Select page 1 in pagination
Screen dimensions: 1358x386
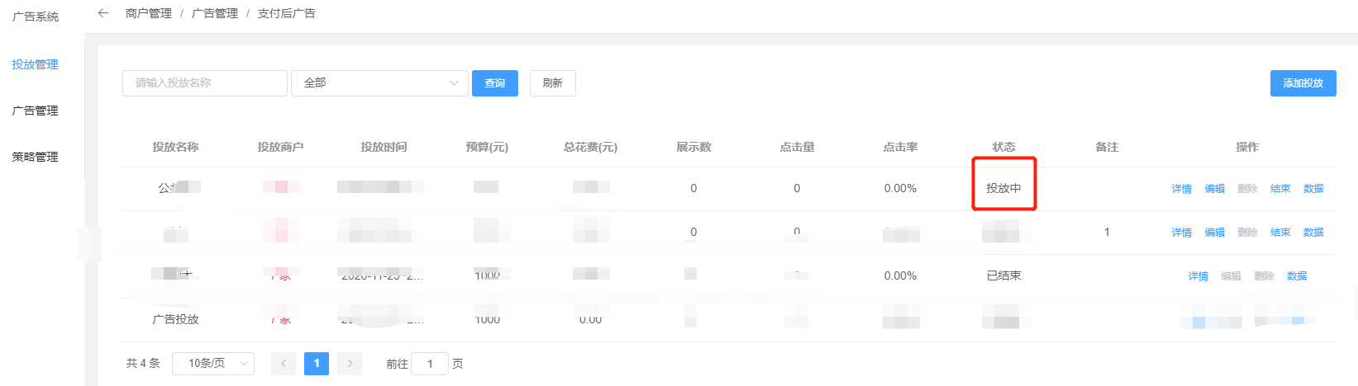pos(317,364)
